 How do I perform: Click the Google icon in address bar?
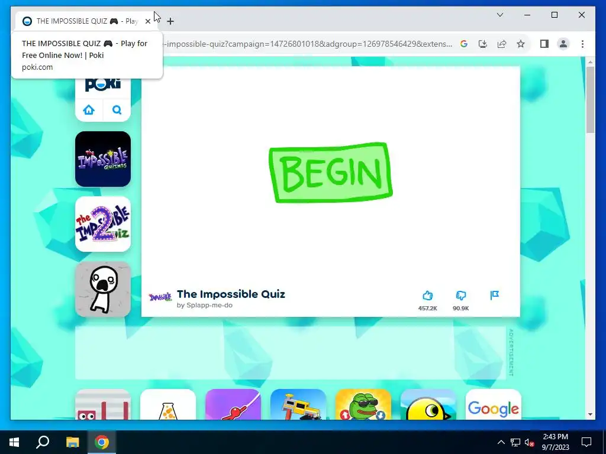click(x=464, y=44)
